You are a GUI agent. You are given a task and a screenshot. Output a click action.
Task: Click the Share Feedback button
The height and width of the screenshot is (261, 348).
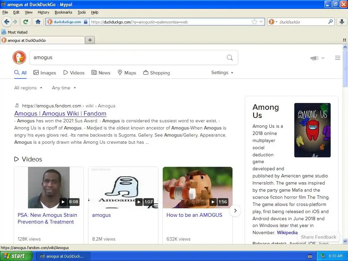[x=318, y=237]
